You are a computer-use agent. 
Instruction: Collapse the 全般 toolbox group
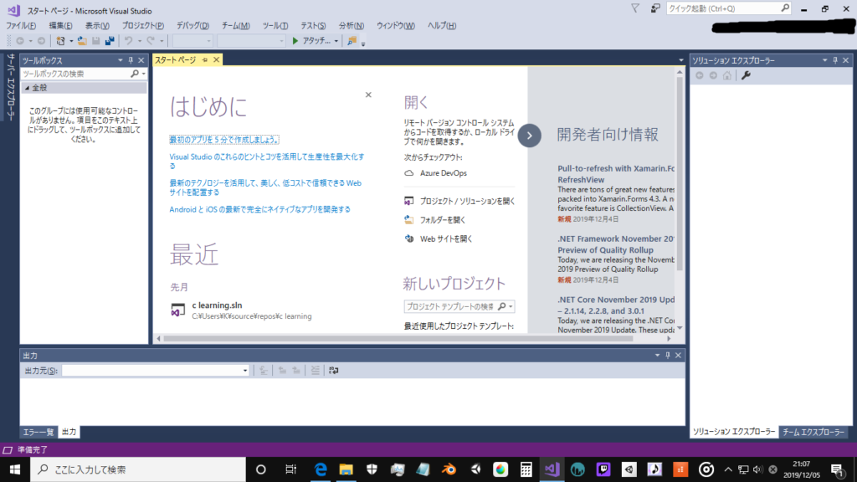tap(27, 88)
